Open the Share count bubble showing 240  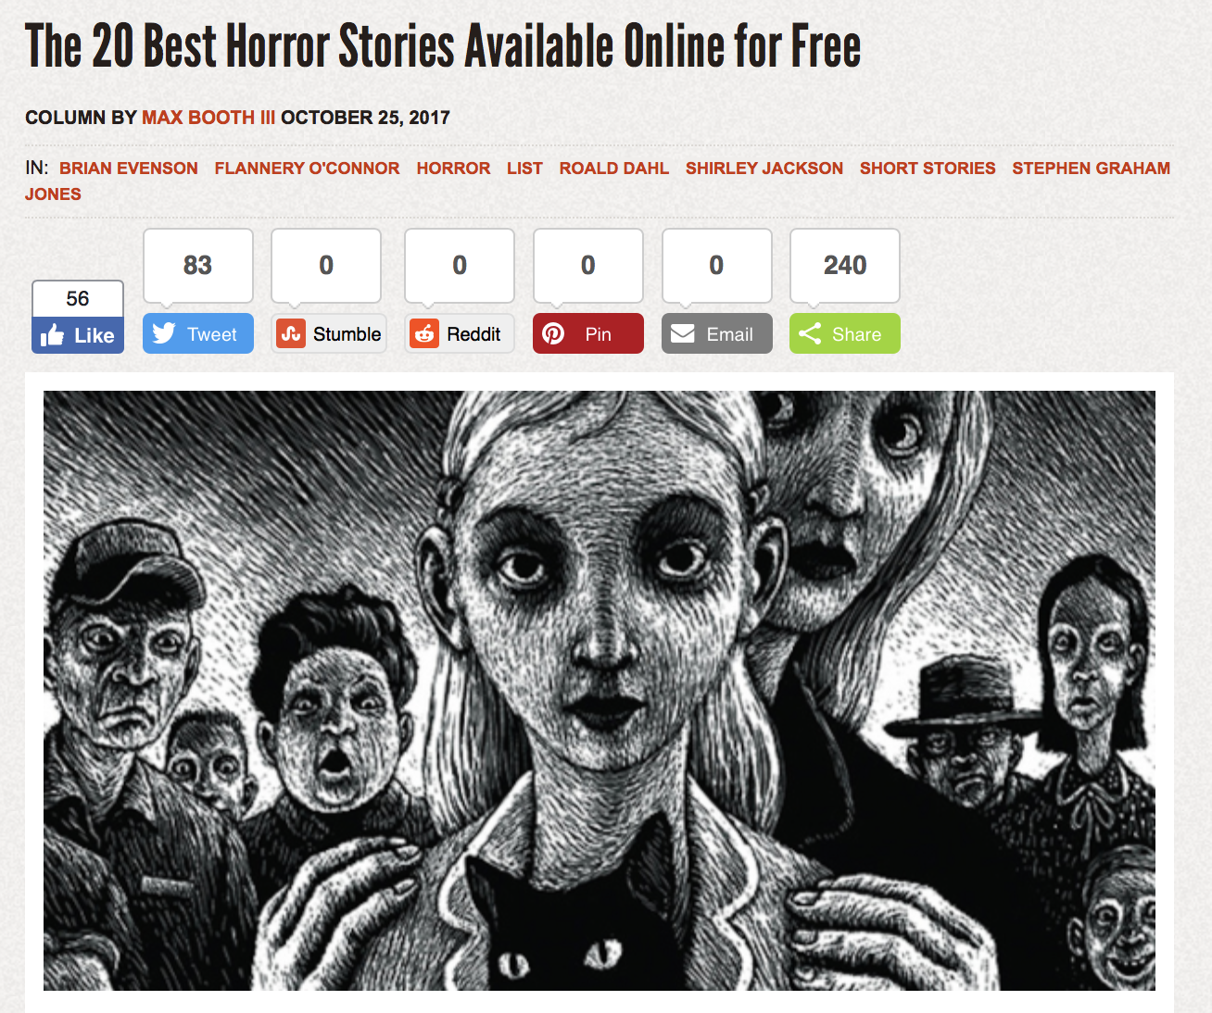pyautogui.click(x=844, y=266)
